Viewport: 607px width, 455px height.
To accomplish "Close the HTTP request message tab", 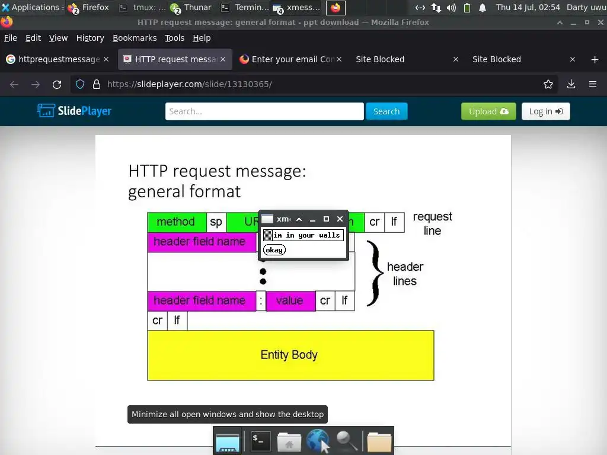I will click(x=223, y=59).
